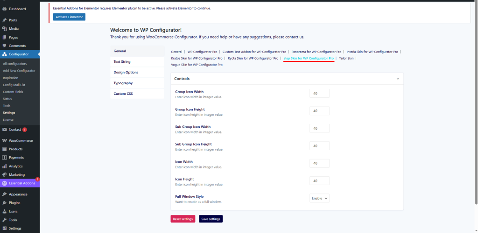Click Contact notification badge

pos(24,130)
